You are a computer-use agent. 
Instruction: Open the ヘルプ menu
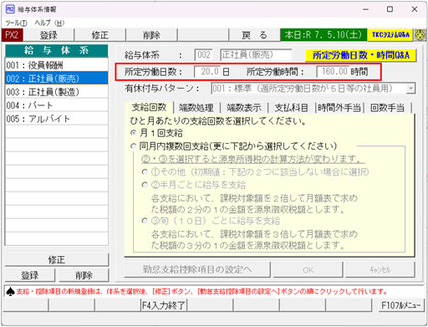(x=49, y=23)
